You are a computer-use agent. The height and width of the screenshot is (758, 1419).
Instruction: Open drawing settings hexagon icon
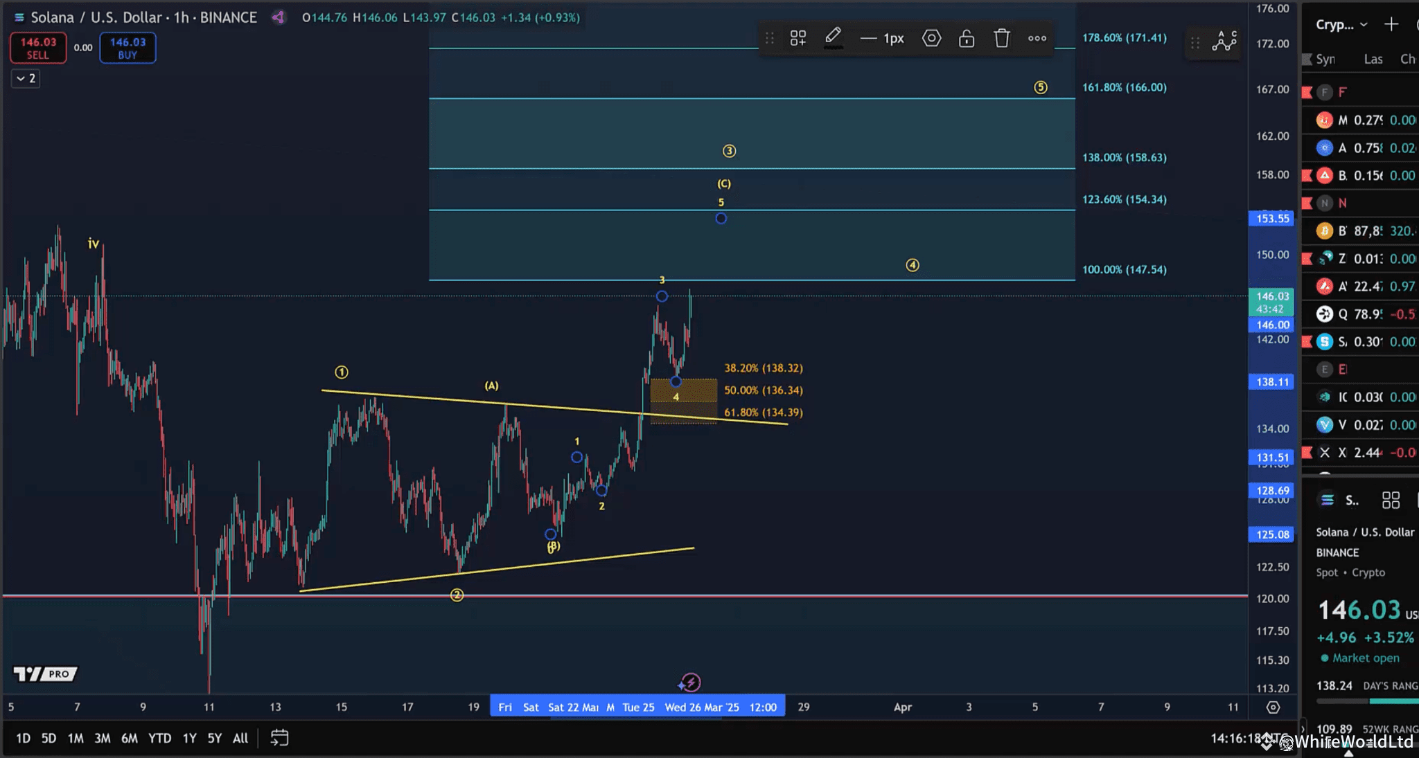pyautogui.click(x=932, y=38)
